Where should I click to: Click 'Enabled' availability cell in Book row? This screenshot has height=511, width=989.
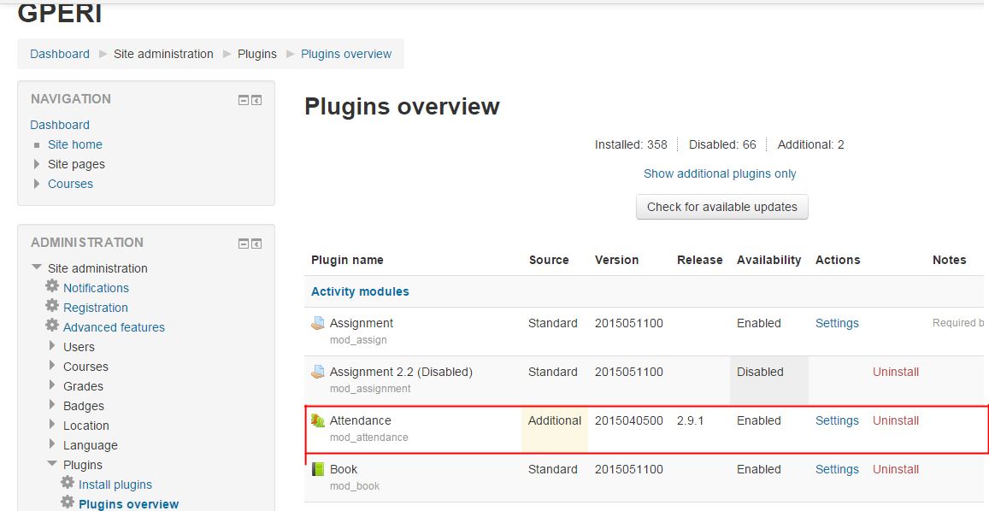(x=759, y=469)
